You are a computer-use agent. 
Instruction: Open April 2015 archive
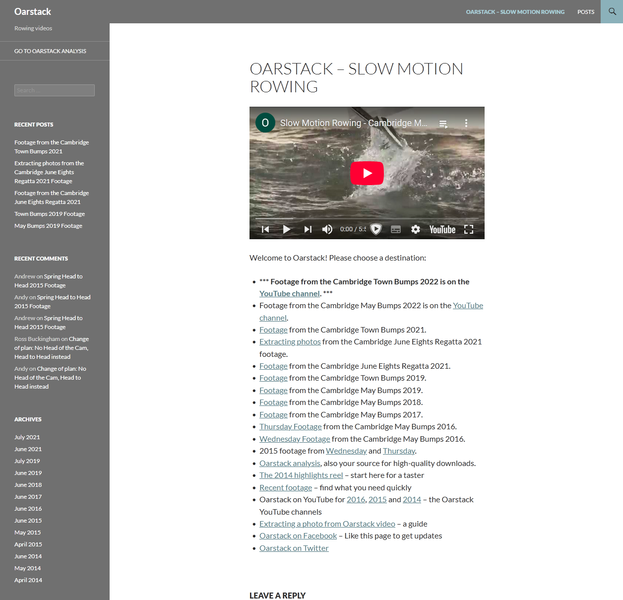(x=28, y=544)
